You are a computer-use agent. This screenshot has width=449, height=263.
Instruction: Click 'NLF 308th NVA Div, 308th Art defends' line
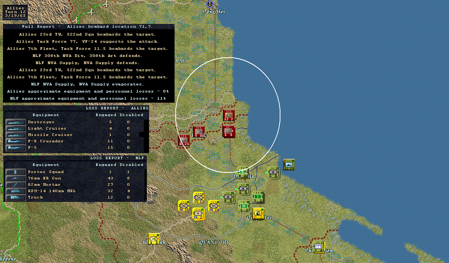(x=87, y=56)
